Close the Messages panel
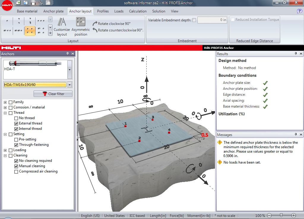 (x=301, y=135)
